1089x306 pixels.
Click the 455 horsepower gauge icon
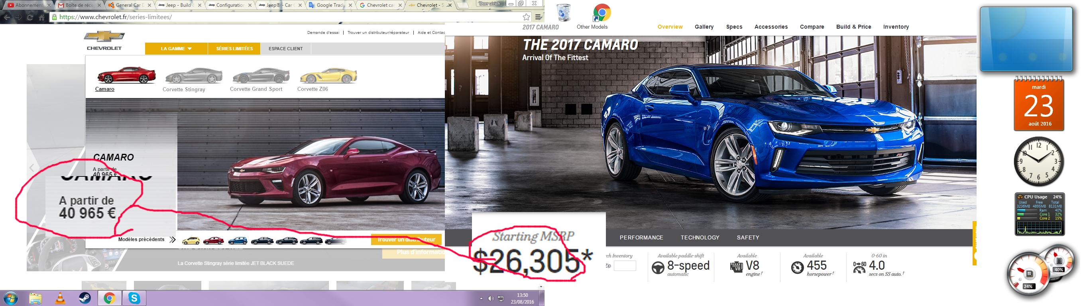[x=797, y=267]
